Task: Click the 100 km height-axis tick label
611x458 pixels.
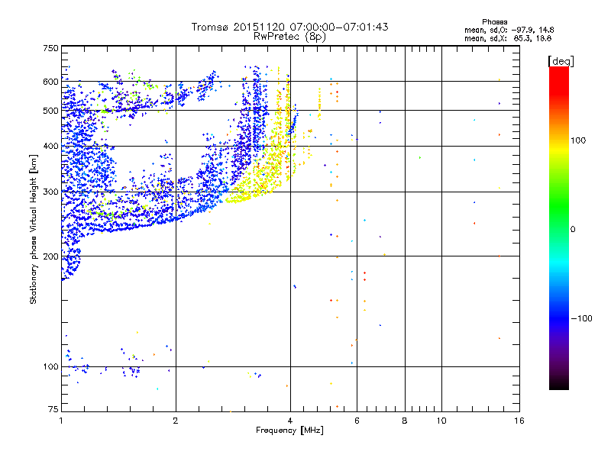Action: point(50,367)
